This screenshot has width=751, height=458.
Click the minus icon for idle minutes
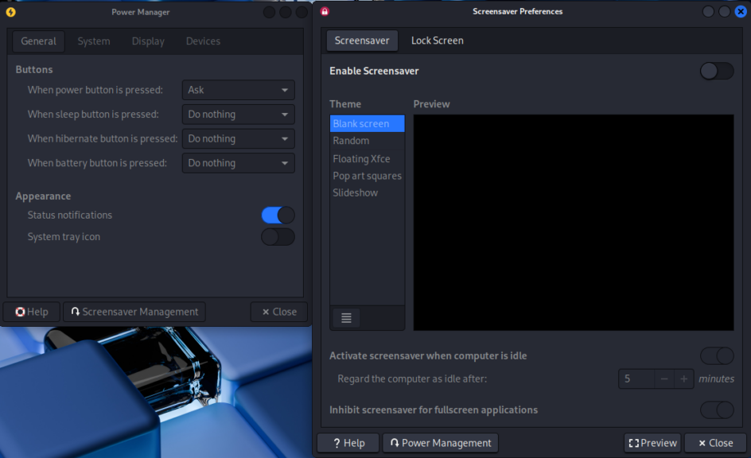[664, 379]
